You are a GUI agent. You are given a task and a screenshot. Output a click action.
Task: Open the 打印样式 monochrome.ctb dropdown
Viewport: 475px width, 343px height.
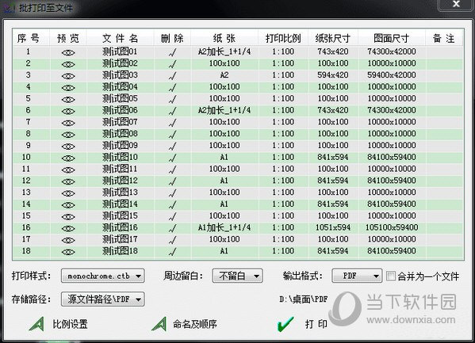click(x=103, y=276)
